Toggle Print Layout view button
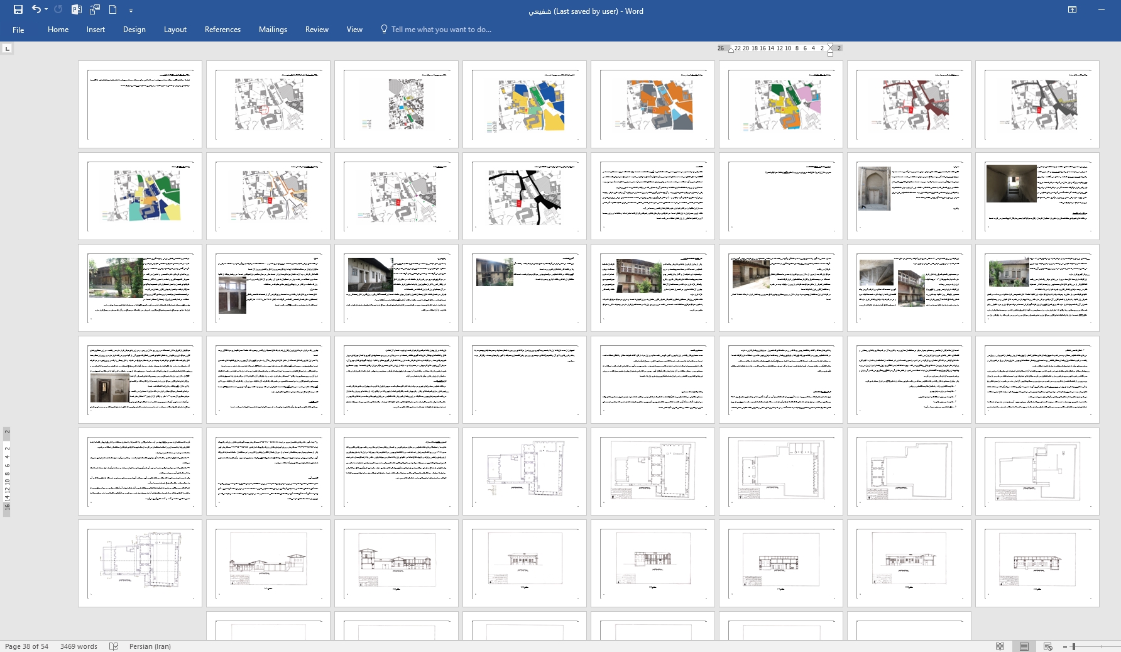This screenshot has width=1121, height=652. coord(1024,646)
